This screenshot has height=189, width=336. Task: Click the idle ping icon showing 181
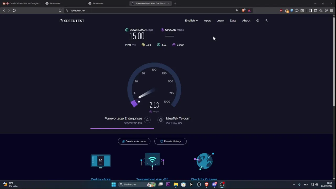(143, 45)
